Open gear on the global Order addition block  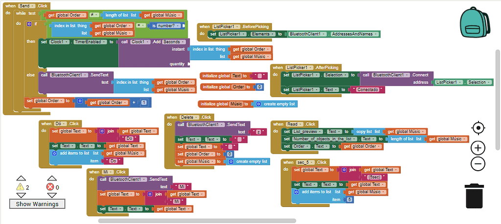pos(80,101)
